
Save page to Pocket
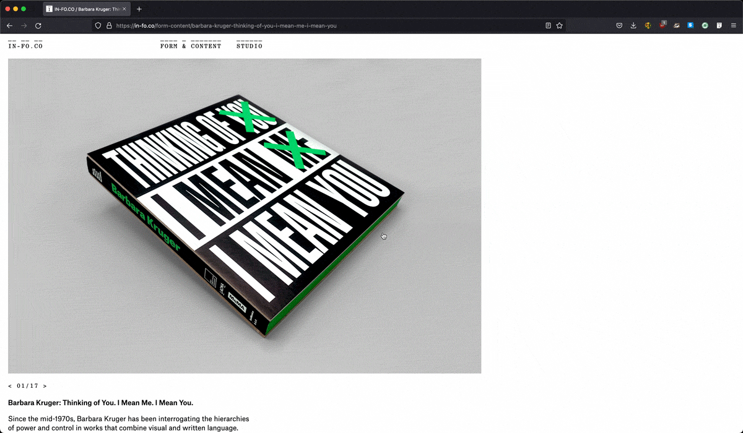click(619, 26)
